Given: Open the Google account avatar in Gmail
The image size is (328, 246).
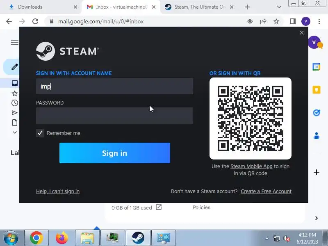Looking at the screenshot, I should [x=314, y=42].
